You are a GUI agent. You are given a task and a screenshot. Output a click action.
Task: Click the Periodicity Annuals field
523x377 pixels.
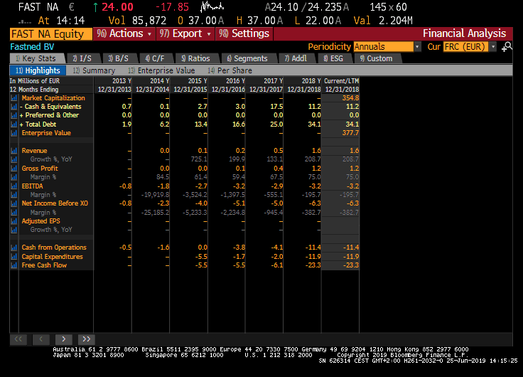[x=384, y=47]
